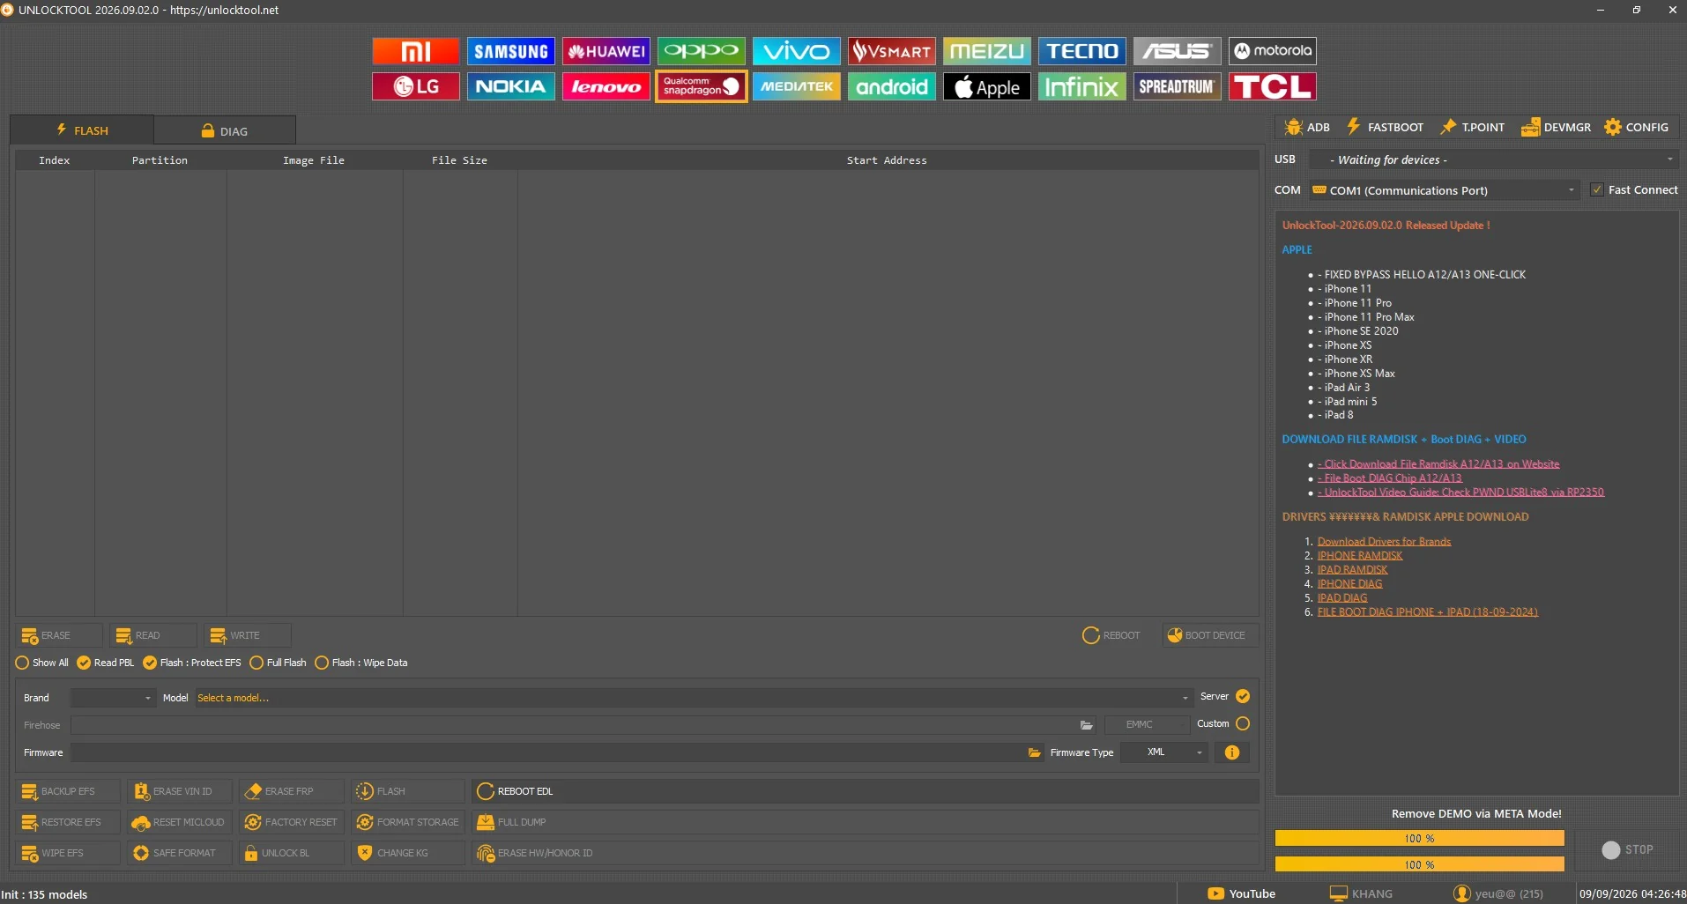Open the OPPO brand section
1687x904 pixels.
(701, 51)
